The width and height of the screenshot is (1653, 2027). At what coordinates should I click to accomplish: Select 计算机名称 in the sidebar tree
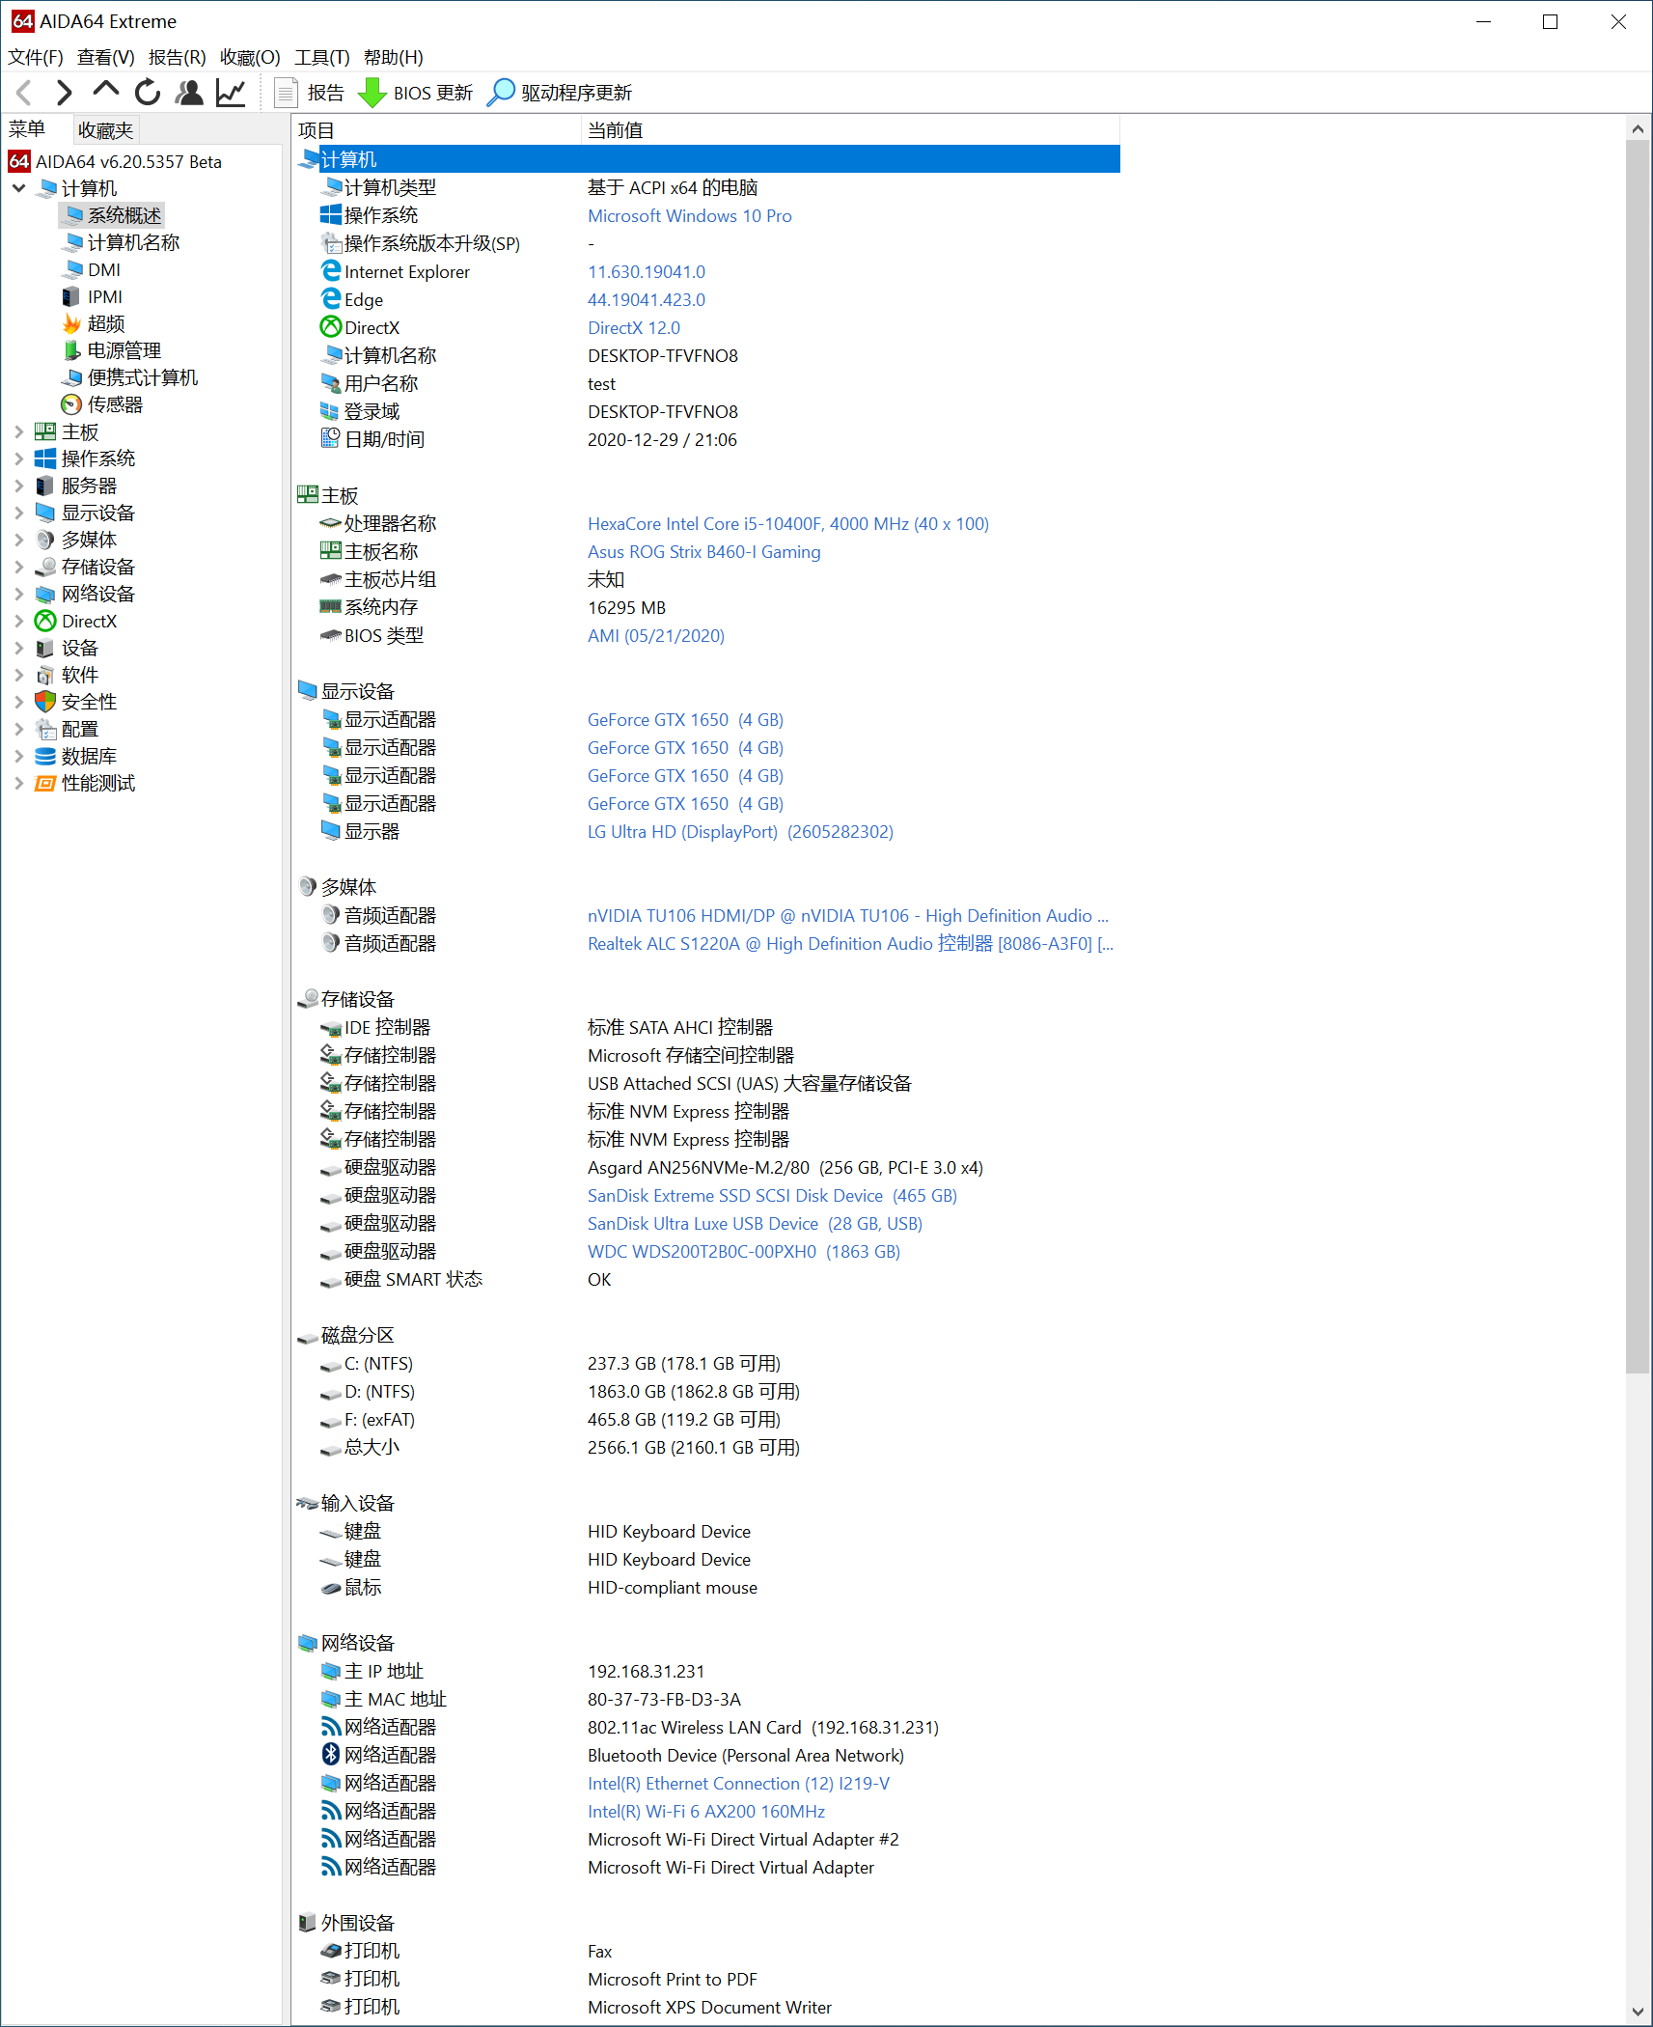(122, 242)
